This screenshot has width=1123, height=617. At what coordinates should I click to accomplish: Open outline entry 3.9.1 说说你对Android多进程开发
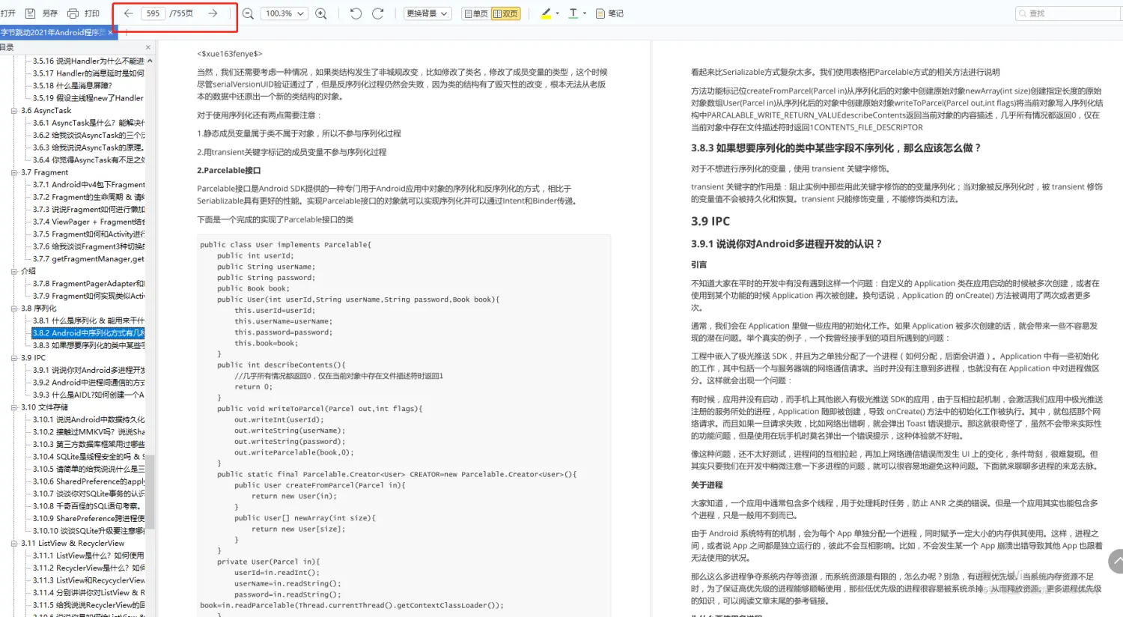[88, 370]
